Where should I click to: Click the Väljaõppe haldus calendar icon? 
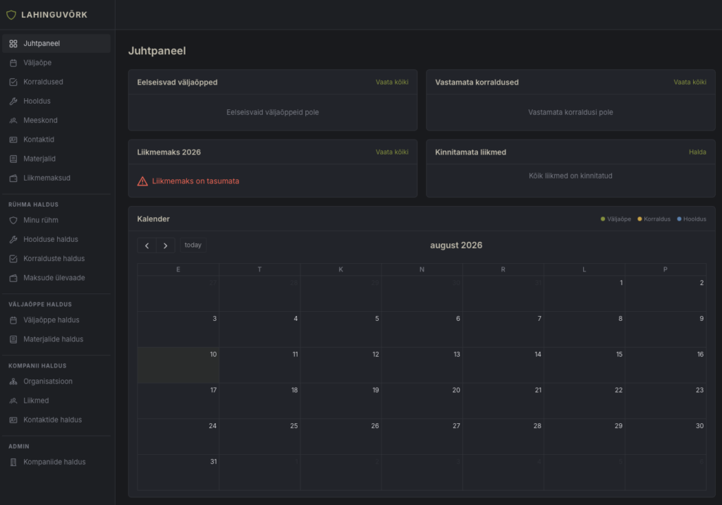[13, 320]
